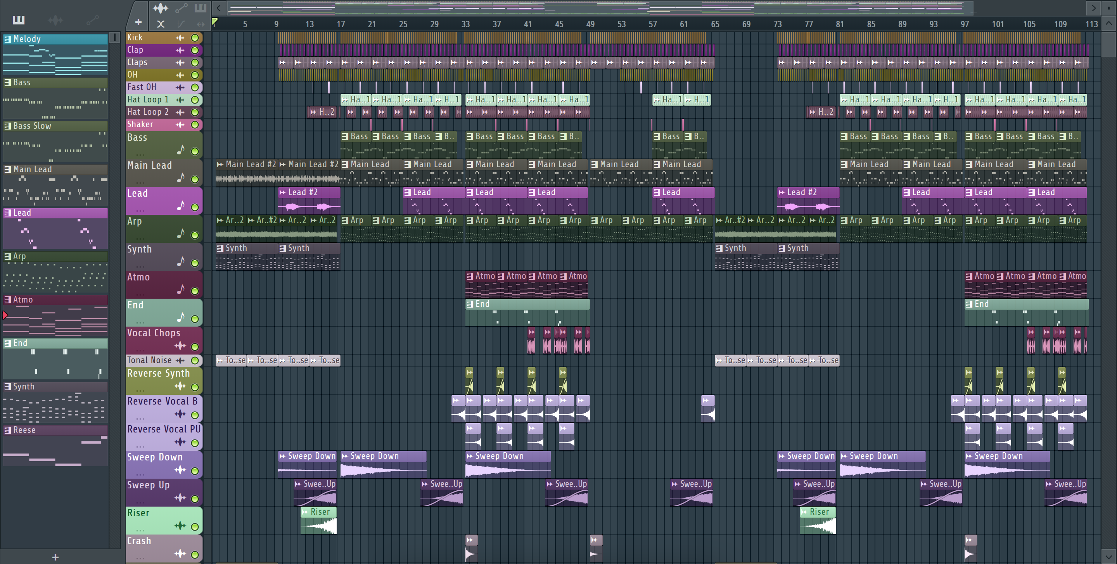Mute the Sweep Down track
This screenshot has width=1117, height=564.
pyautogui.click(x=195, y=471)
